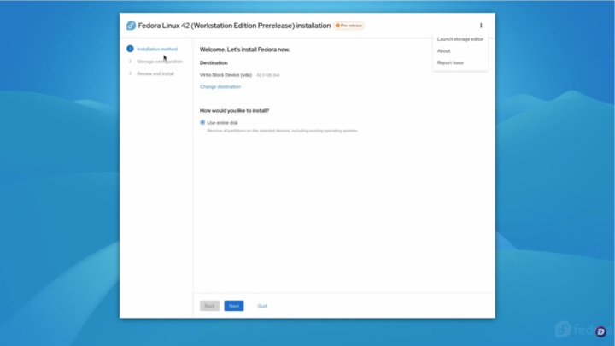Choose Launch storage editor from menu

point(460,39)
